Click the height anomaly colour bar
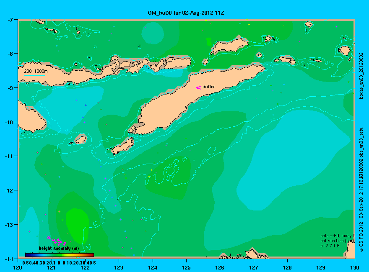Viewport: 369px width, 272px height. [x=60, y=255]
